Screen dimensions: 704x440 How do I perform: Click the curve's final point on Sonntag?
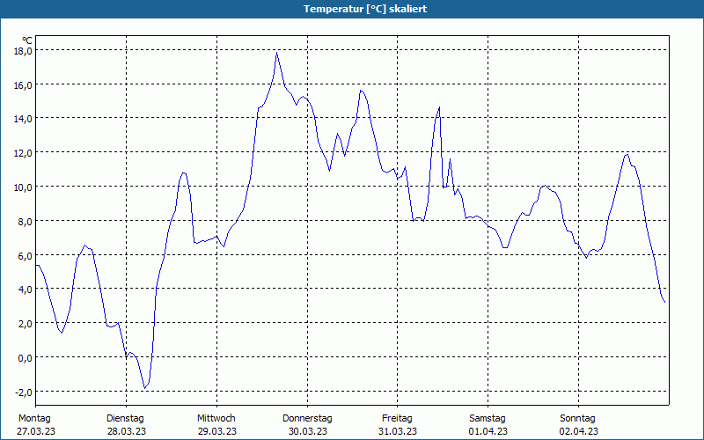click(x=664, y=302)
